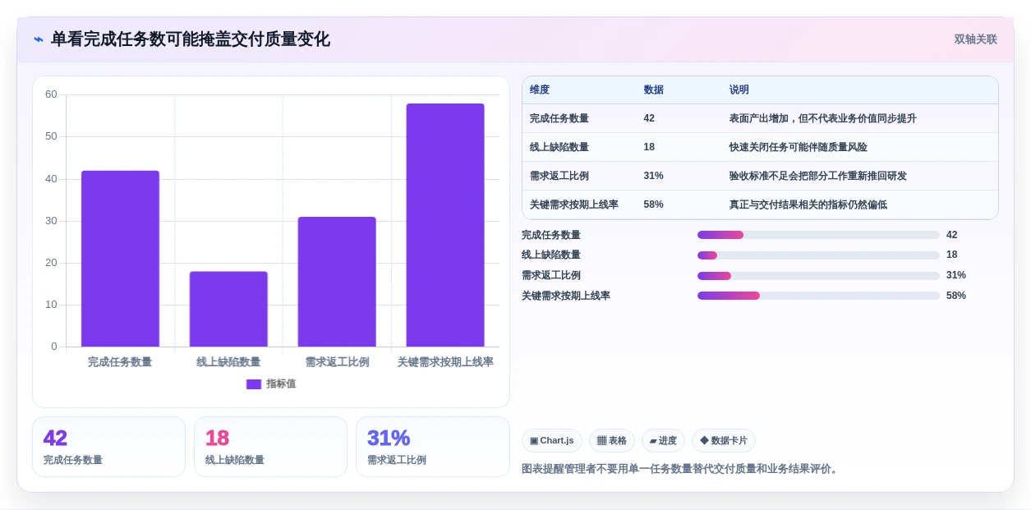Click table value 31%
1031x510 pixels.
654,176
